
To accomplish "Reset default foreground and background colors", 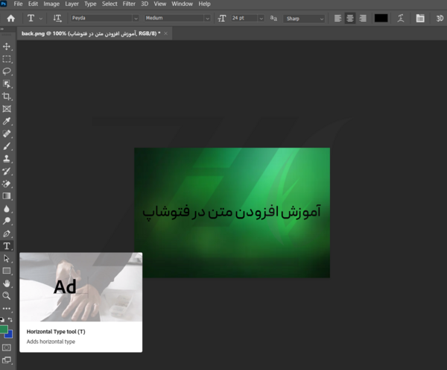I will [2, 320].
